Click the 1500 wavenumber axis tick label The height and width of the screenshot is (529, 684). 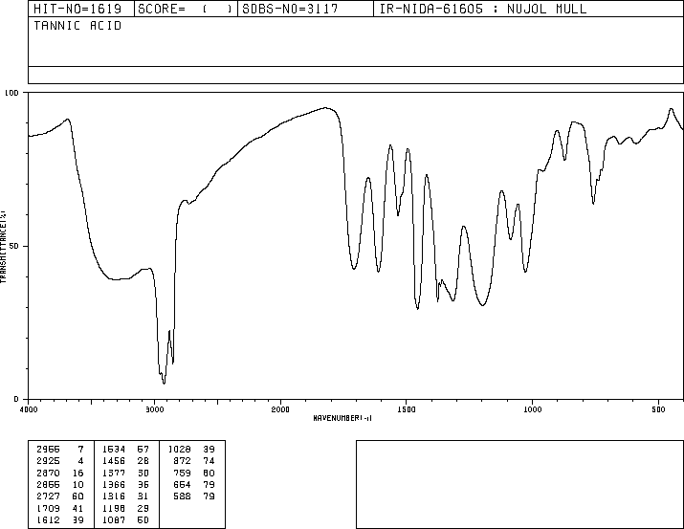pyautogui.click(x=407, y=409)
